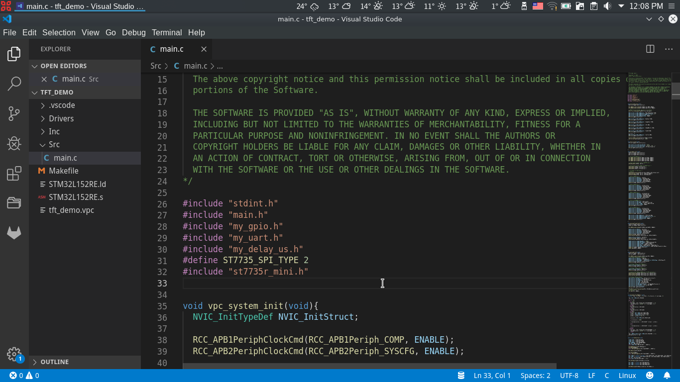Image resolution: width=680 pixels, height=382 pixels.
Task: Open the Debug view icon
Action: pyautogui.click(x=14, y=144)
